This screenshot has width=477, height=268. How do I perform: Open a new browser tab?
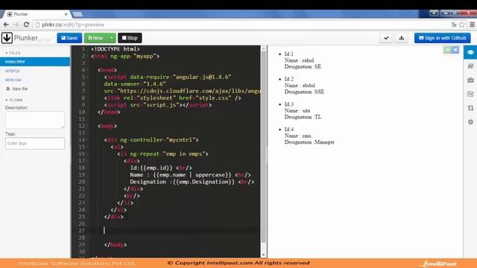coord(78,14)
